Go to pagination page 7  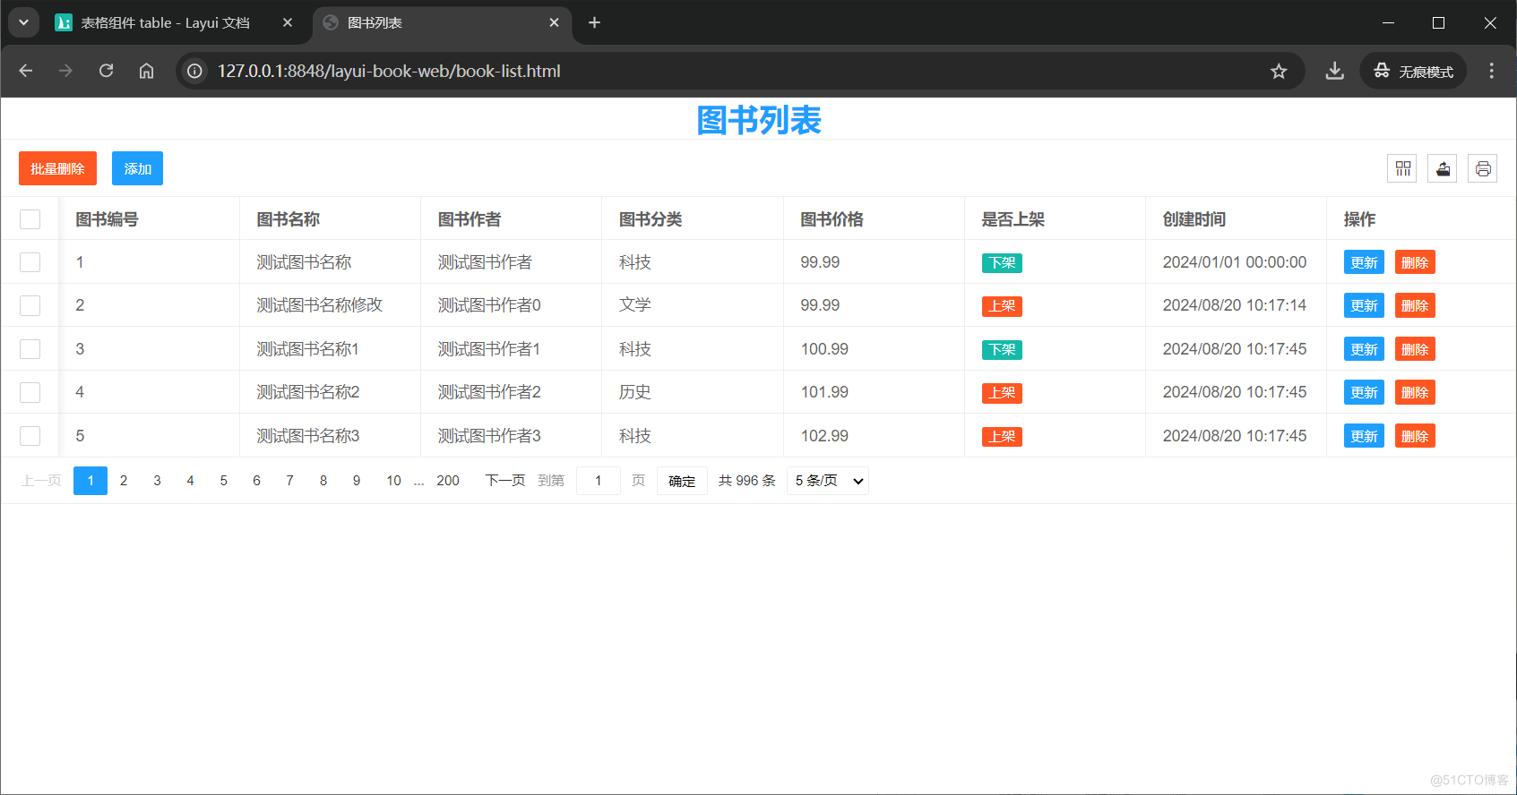coord(289,481)
